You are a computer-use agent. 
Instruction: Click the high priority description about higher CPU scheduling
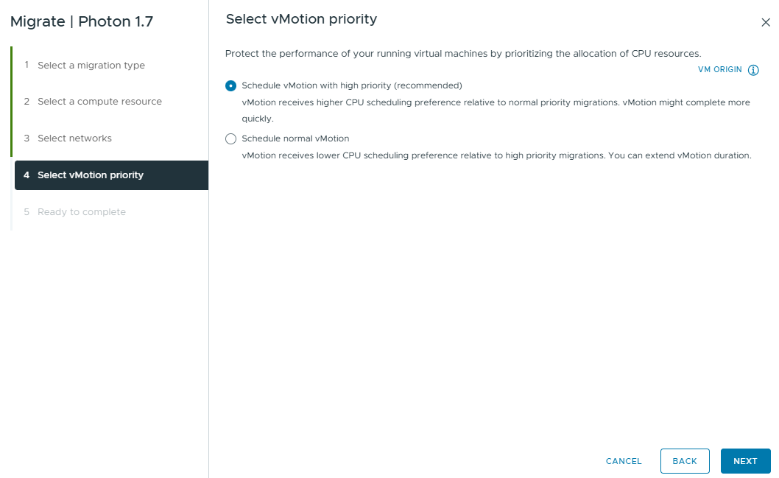point(496,103)
